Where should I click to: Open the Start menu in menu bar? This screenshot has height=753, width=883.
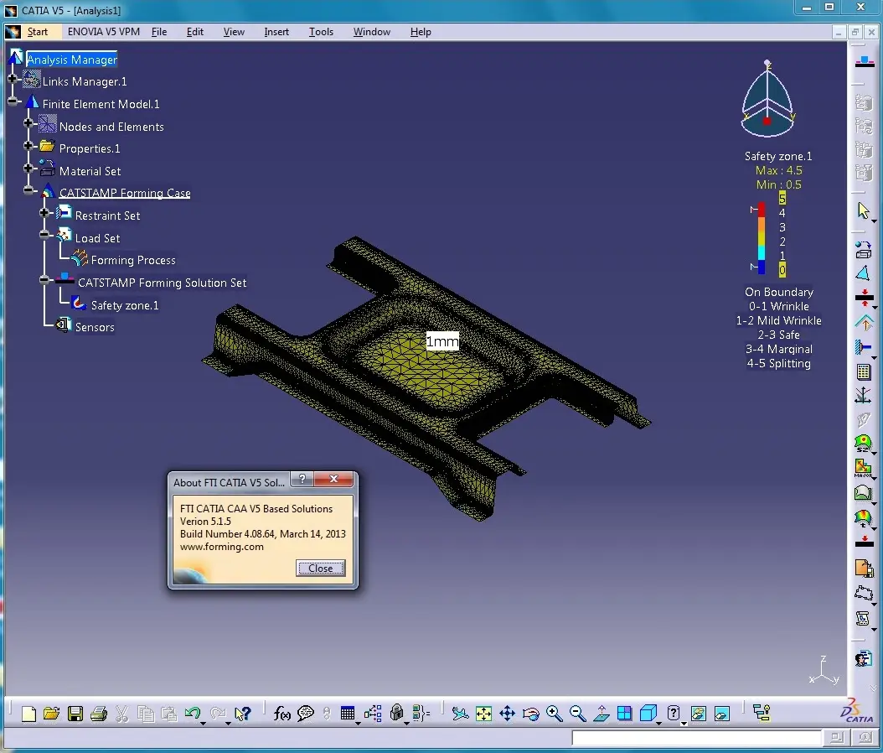pos(37,32)
